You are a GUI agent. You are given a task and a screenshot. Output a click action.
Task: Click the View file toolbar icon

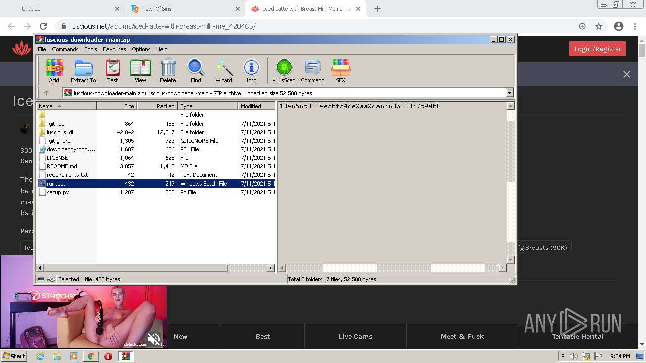(x=140, y=71)
